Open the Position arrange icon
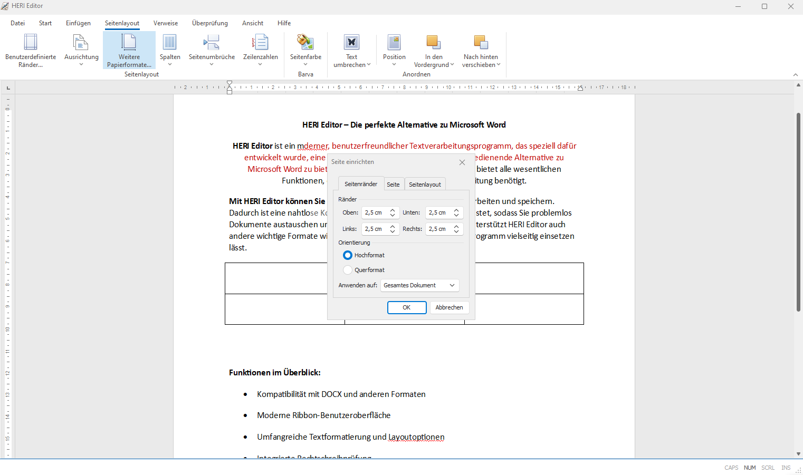Viewport: 803px width, 475px height. coord(394,43)
